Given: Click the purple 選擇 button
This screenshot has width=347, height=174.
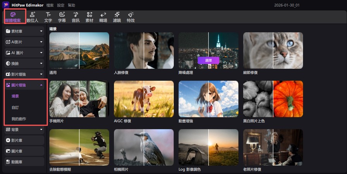Looking at the screenshot, I should click(208, 60).
